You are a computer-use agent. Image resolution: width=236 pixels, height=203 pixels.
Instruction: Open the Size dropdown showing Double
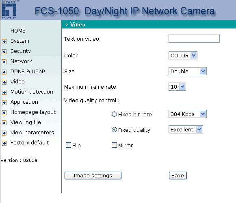188,71
